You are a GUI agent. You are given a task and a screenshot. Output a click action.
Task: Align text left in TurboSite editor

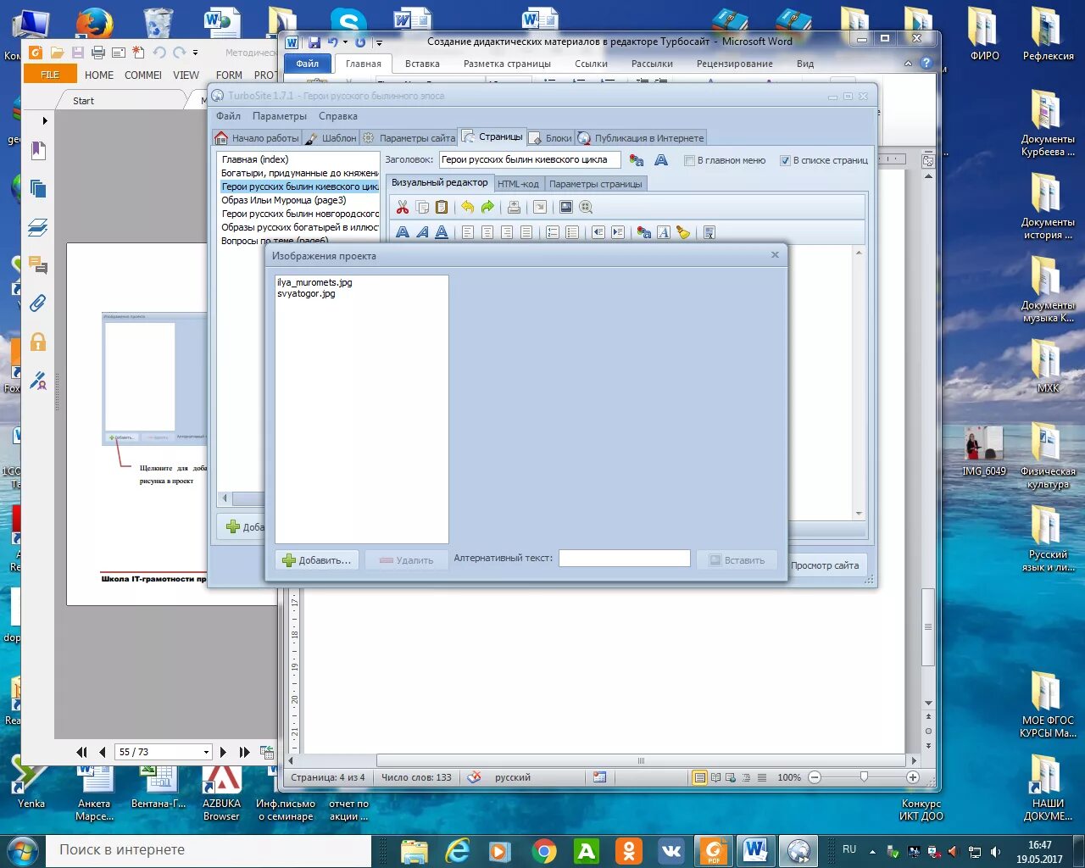coord(468,232)
